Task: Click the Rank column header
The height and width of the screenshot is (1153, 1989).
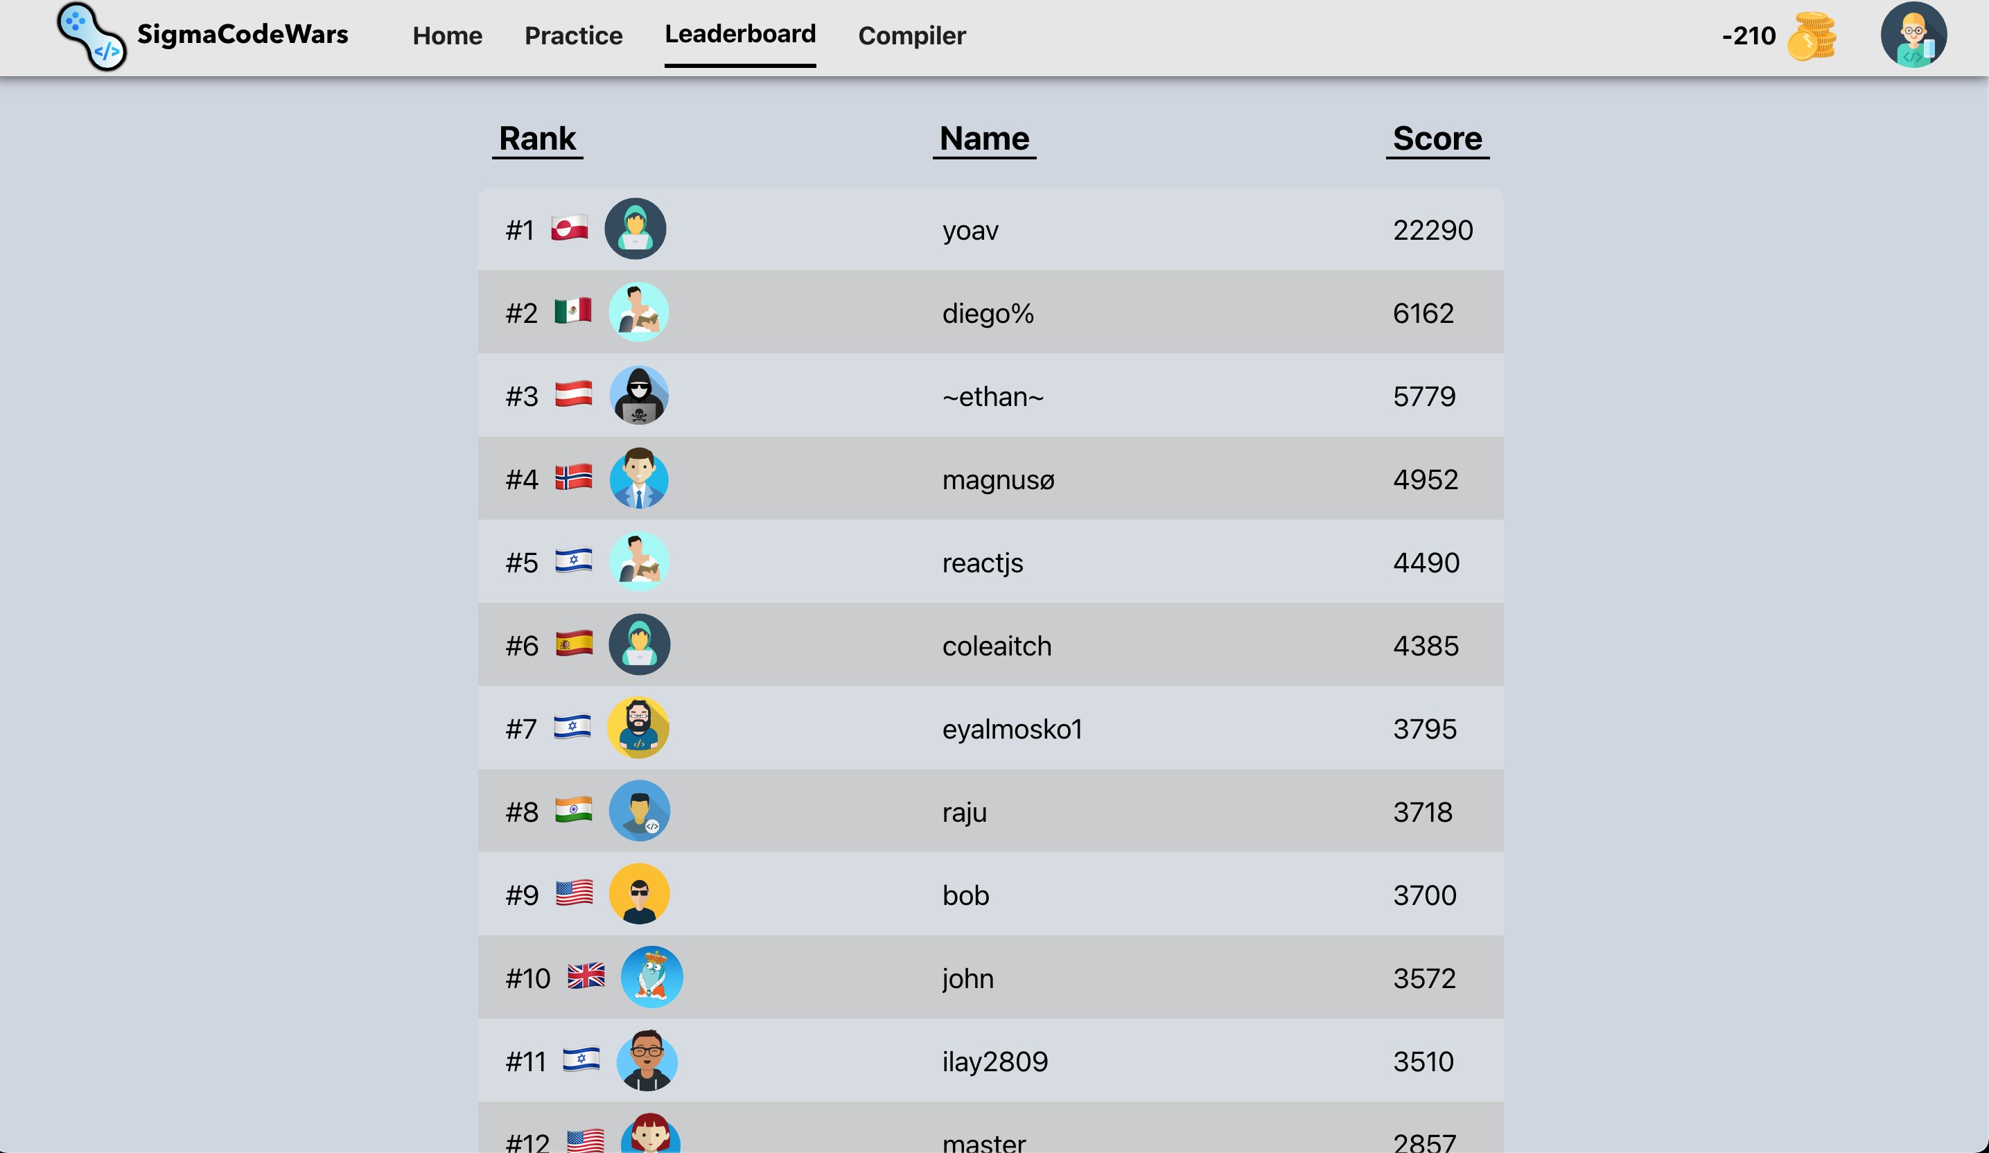Action: tap(536, 138)
